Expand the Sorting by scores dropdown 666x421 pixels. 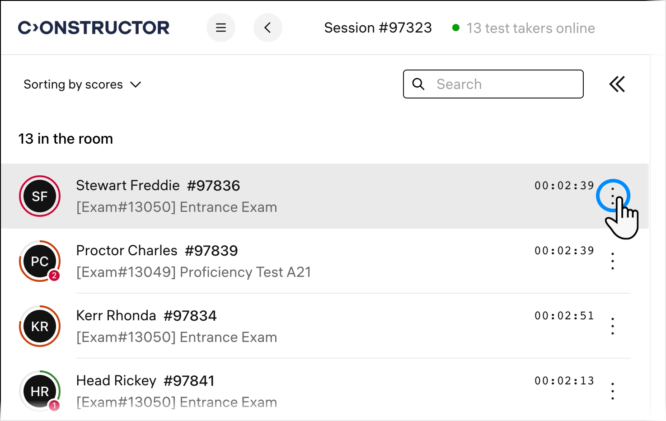click(82, 84)
